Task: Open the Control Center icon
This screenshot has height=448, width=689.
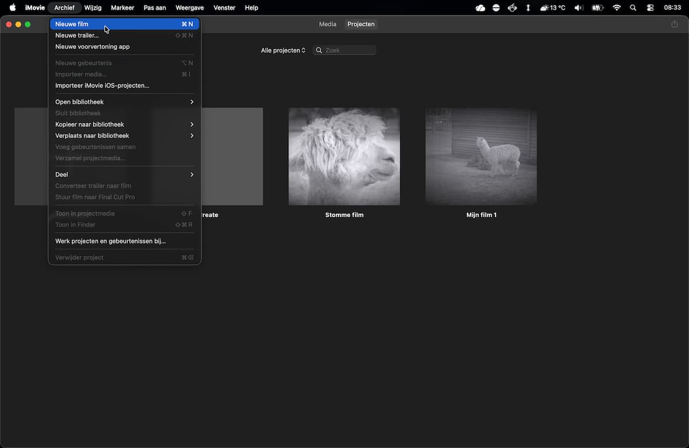Action: coord(651,7)
